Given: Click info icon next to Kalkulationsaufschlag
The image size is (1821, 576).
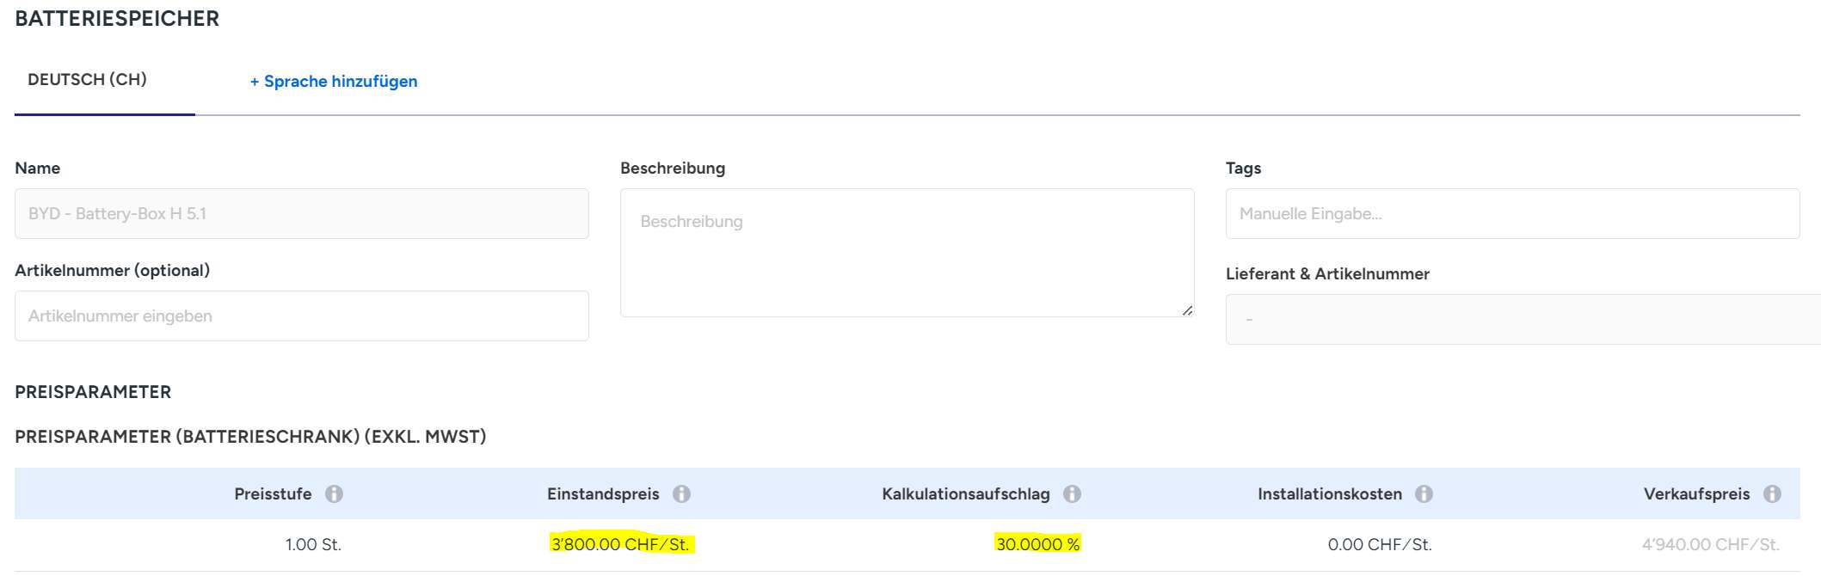Looking at the screenshot, I should [1072, 494].
